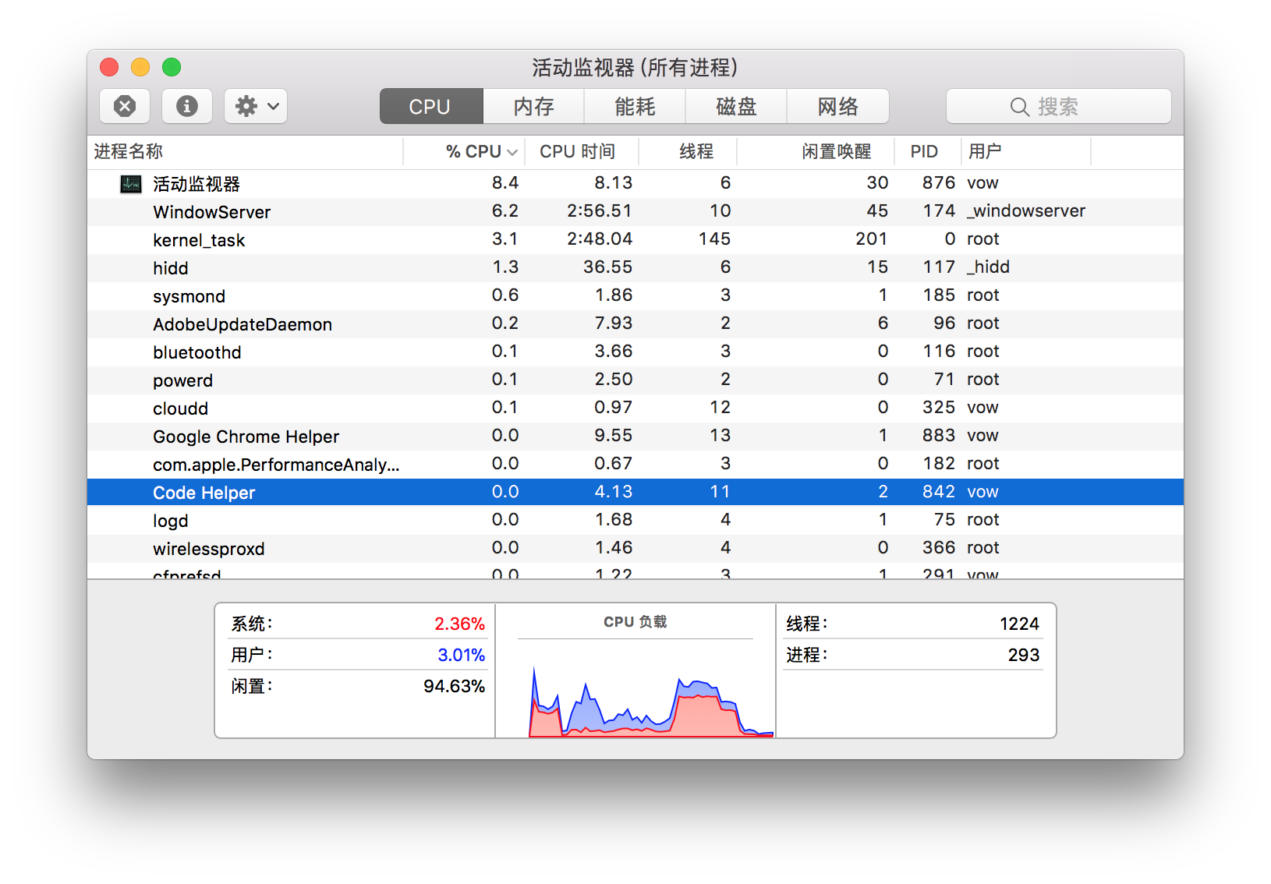This screenshot has width=1271, height=884.
Task: Click the yellow minimize window button
Action: coord(140,67)
